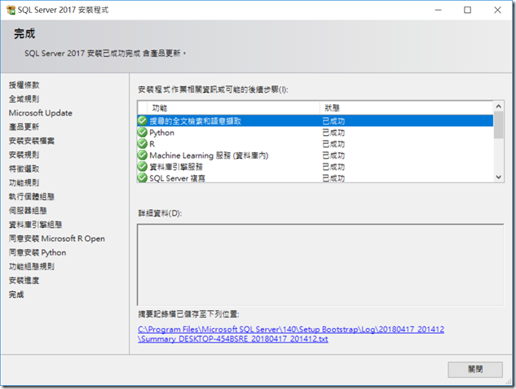Minimize the SQL Server setup window

pyautogui.click(x=439, y=10)
